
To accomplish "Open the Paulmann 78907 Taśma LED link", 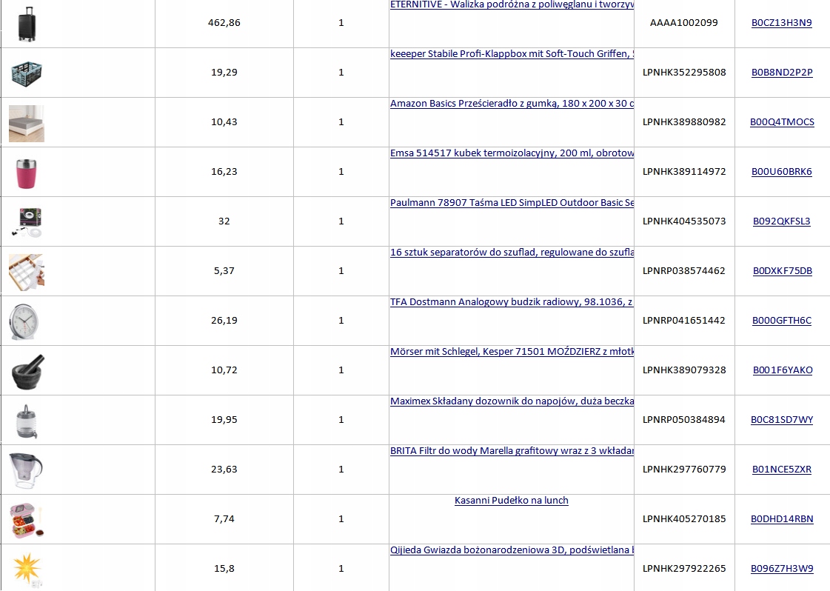I will [x=512, y=202].
